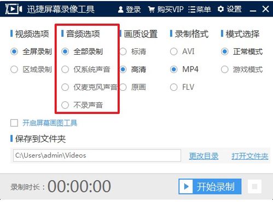This screenshot has height=208, width=273.
Task: Set recording format to AVI
Action: 182,51
